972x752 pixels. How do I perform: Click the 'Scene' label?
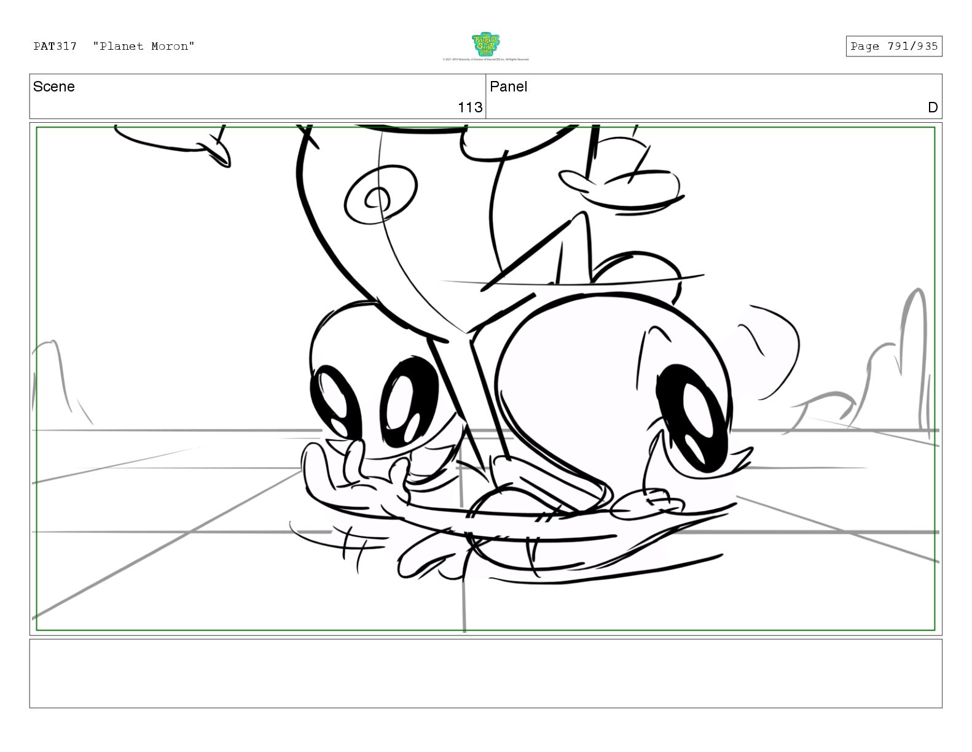(54, 87)
